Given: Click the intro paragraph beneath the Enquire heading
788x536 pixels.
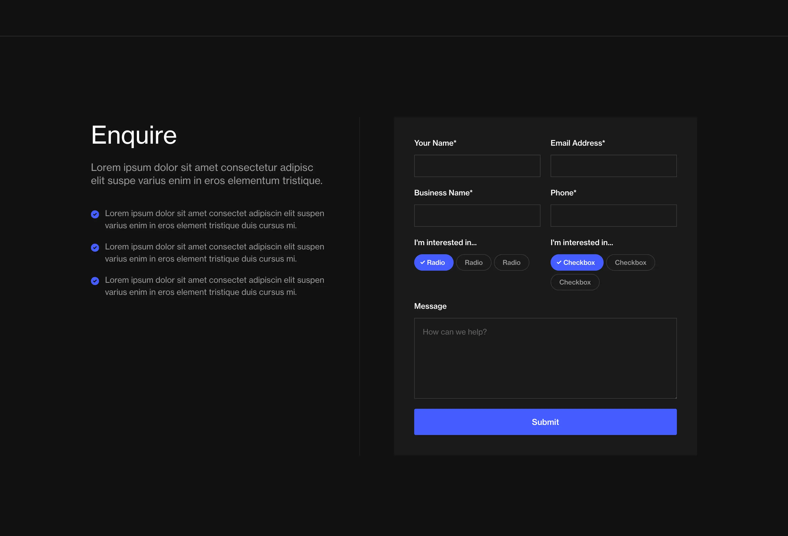Looking at the screenshot, I should point(207,174).
